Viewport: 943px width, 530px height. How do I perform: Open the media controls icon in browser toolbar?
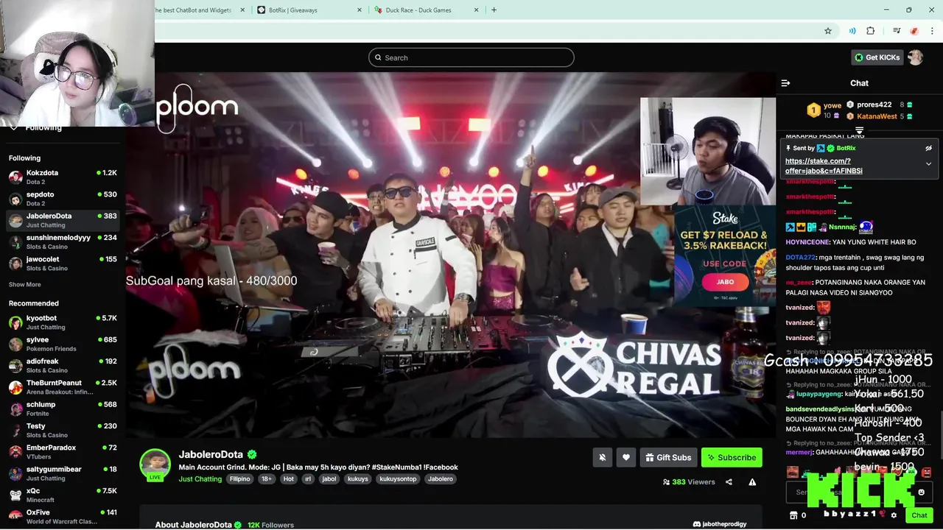point(897,31)
